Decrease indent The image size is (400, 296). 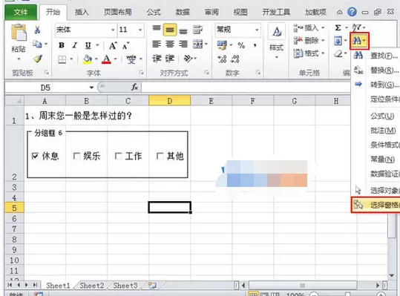(x=157, y=59)
